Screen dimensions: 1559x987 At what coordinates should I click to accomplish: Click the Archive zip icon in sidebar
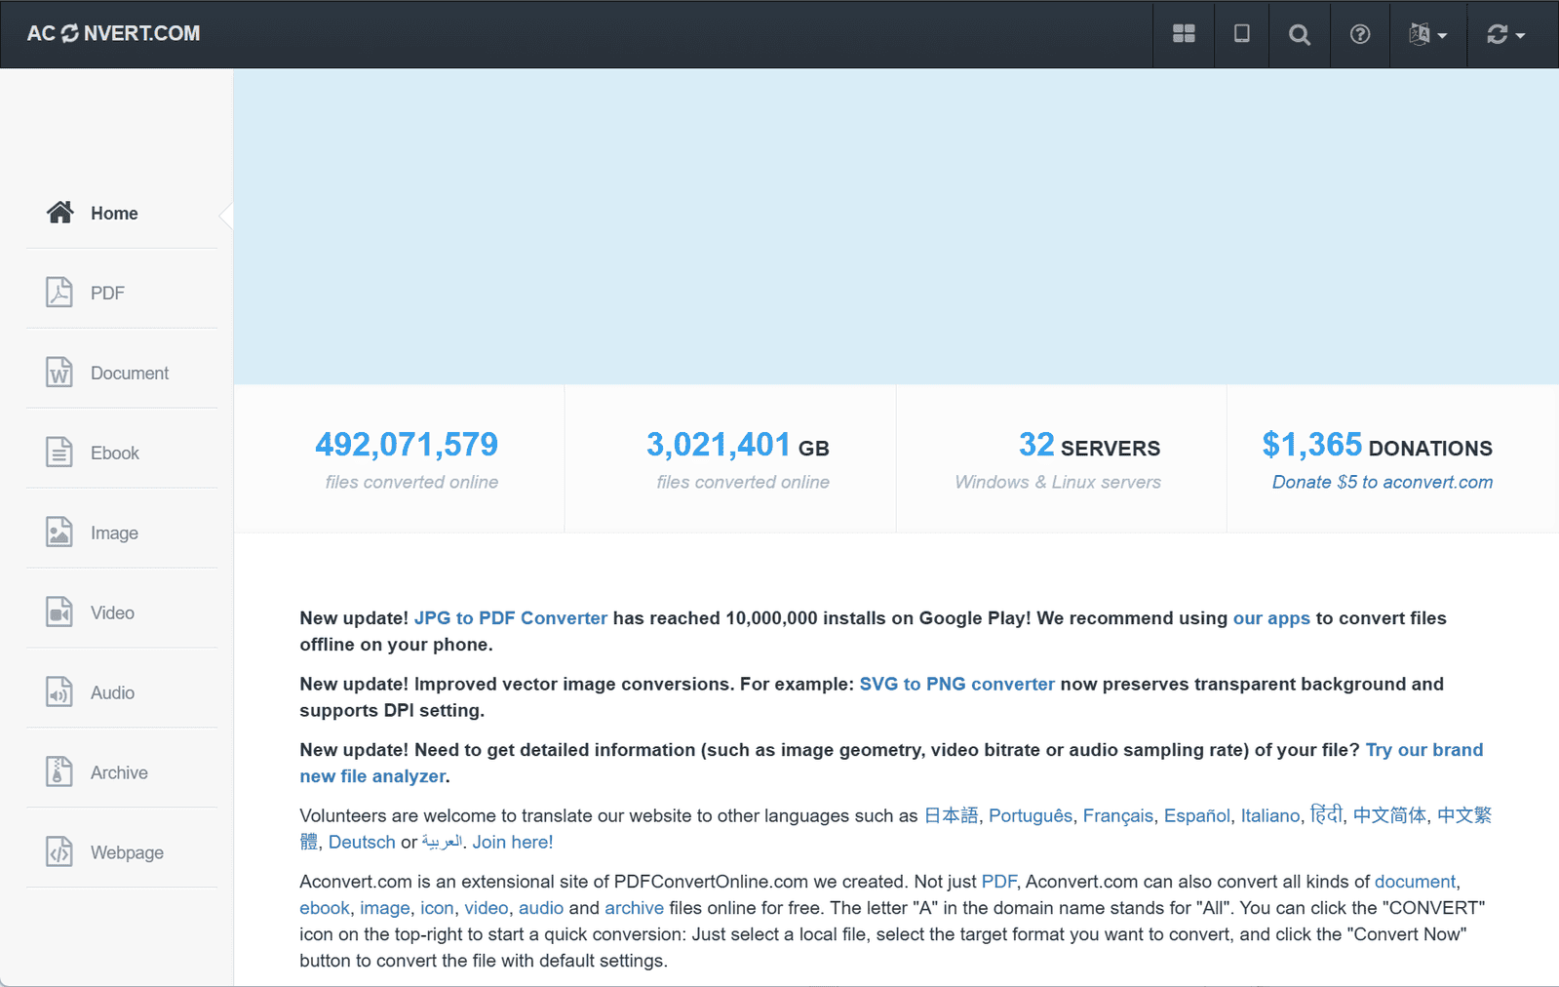coord(59,772)
